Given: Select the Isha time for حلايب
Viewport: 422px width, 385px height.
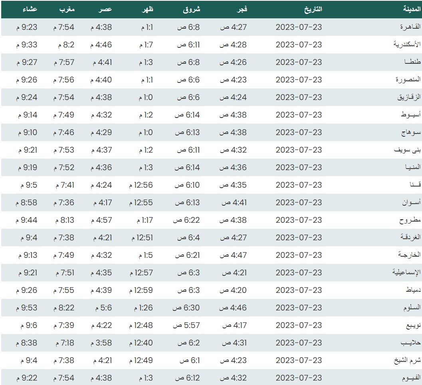Looking at the screenshot, I should (27, 343).
